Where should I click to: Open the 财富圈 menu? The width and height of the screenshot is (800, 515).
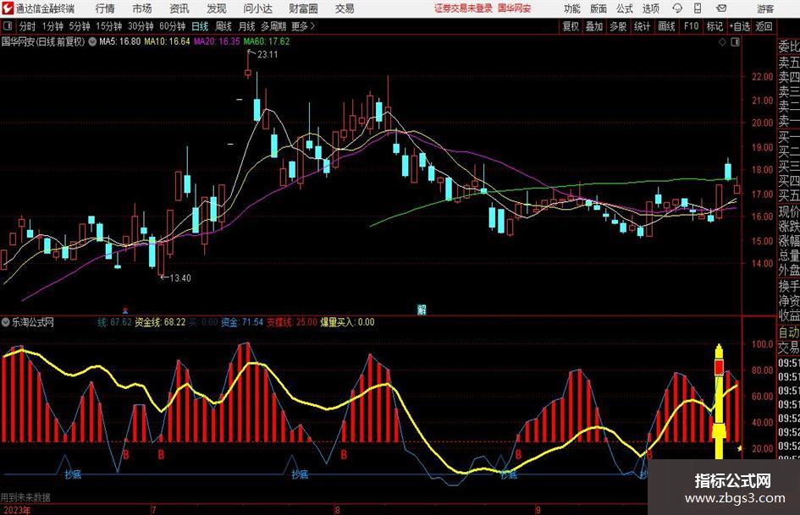pyautogui.click(x=303, y=8)
